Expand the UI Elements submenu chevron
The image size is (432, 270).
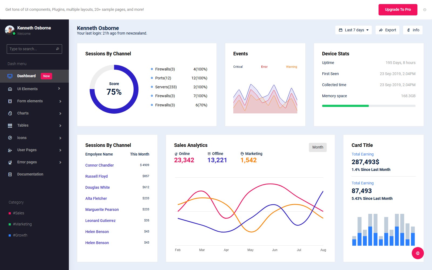pyautogui.click(x=59, y=89)
